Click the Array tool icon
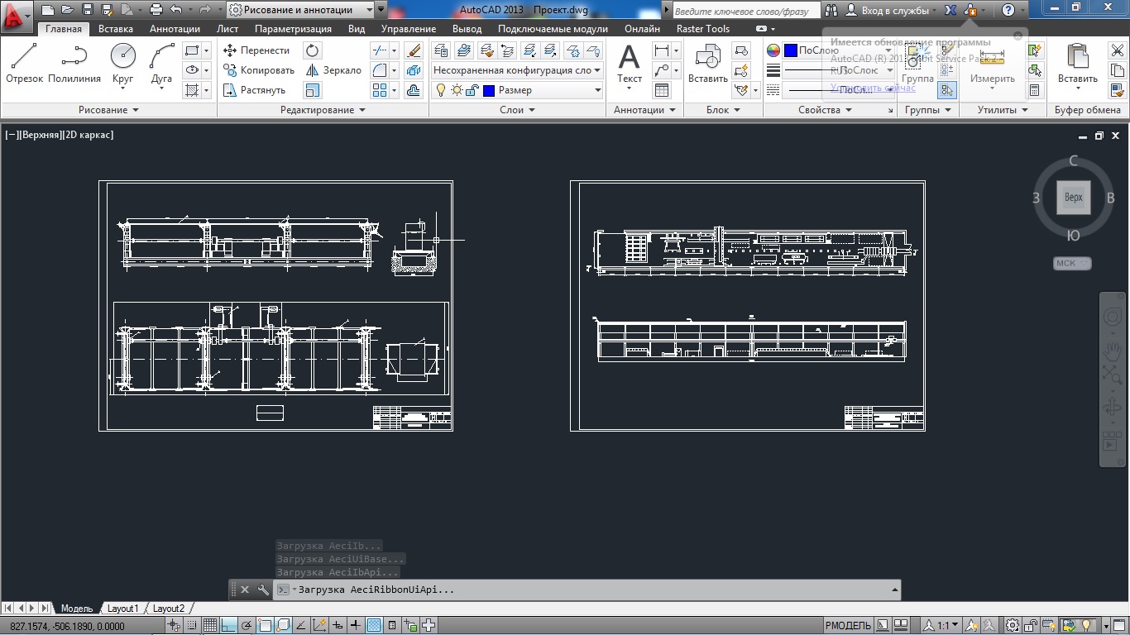Viewport: 1130px width, 635px height. (x=380, y=90)
